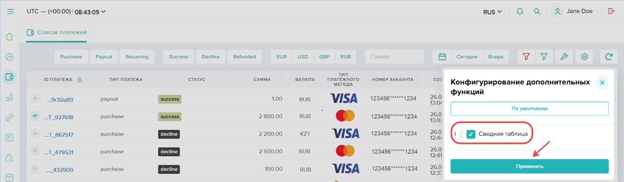This screenshot has height=182, width=624.
Task: Click the logout icon
Action: (x=611, y=11)
